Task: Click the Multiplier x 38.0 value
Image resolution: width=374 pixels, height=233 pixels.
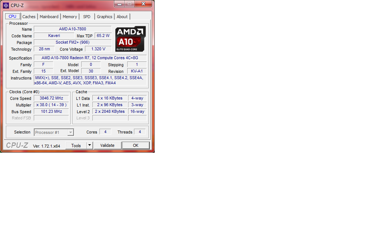Action: point(51,105)
